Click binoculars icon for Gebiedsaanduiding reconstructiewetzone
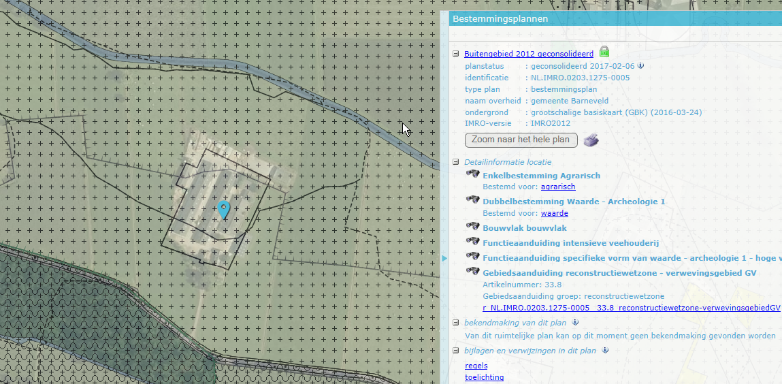Screen dimensions: 782x384 pos(472,271)
